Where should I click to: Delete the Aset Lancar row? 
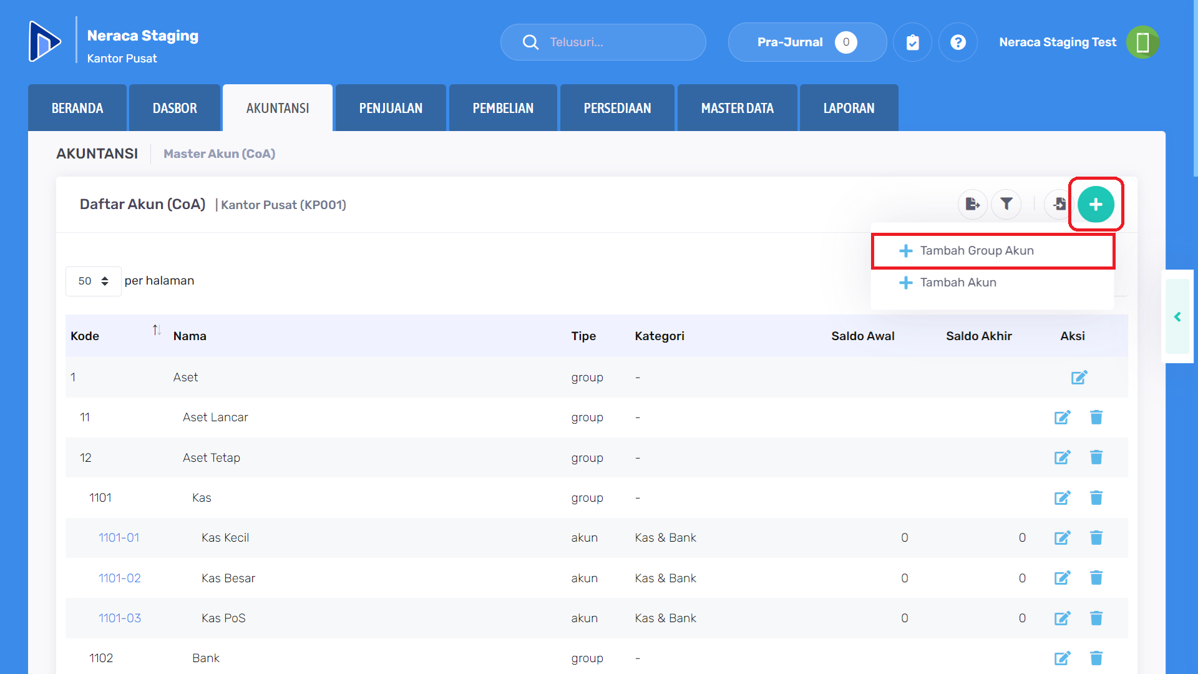(x=1096, y=417)
